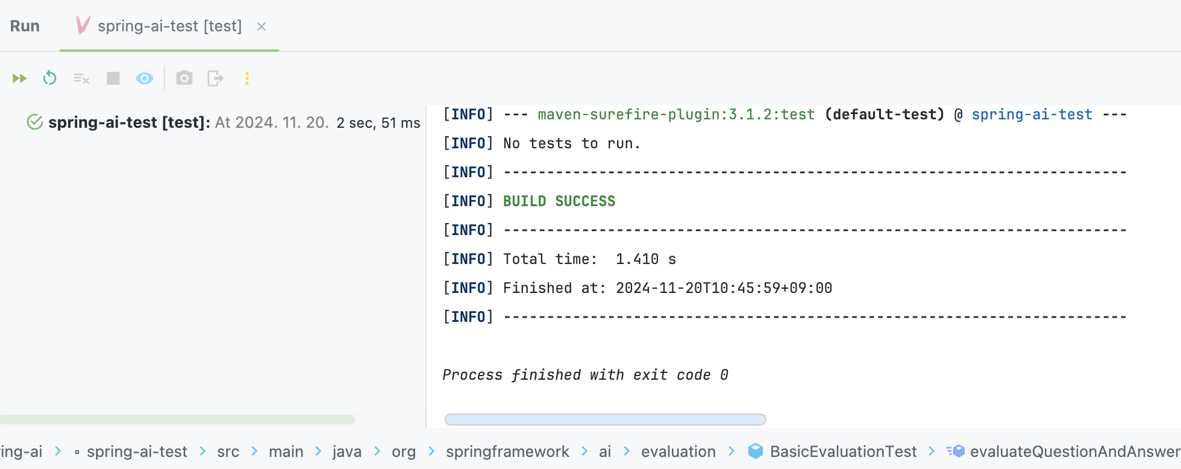Toggle the eye show-passed filter

coord(145,78)
